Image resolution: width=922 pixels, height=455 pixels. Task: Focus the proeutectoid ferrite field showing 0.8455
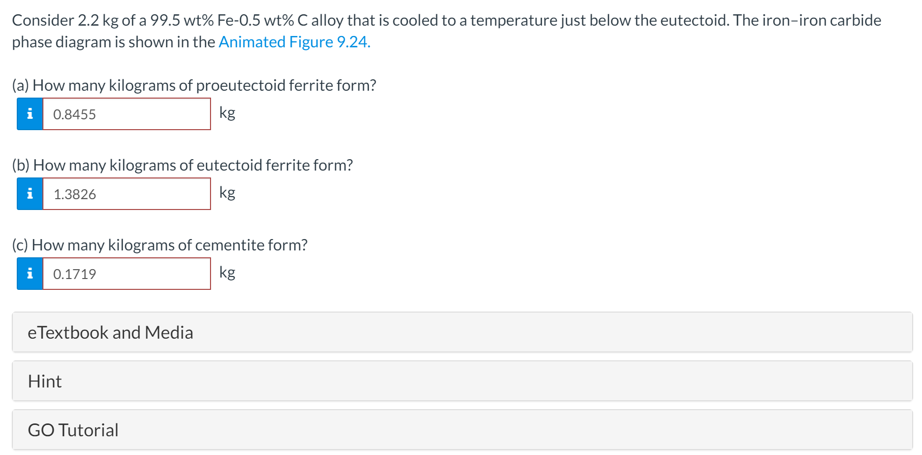[127, 114]
